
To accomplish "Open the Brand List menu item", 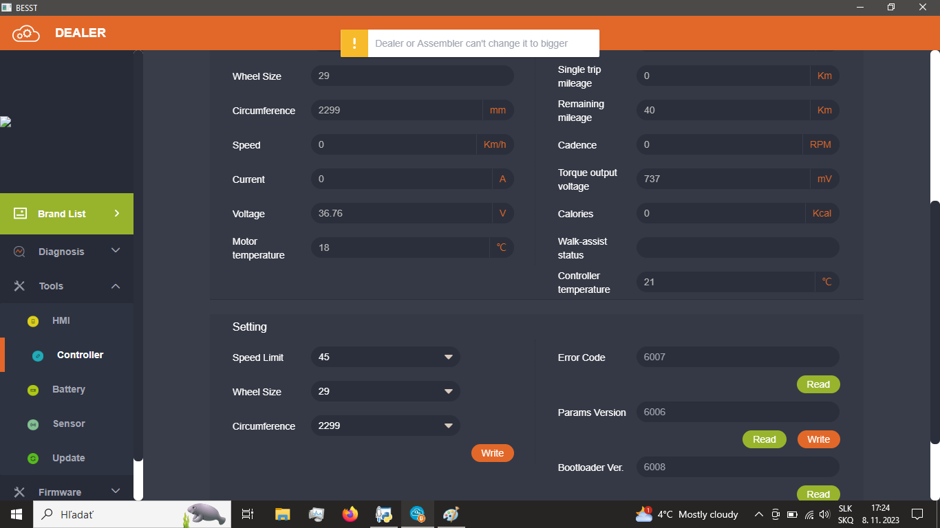I will [67, 214].
